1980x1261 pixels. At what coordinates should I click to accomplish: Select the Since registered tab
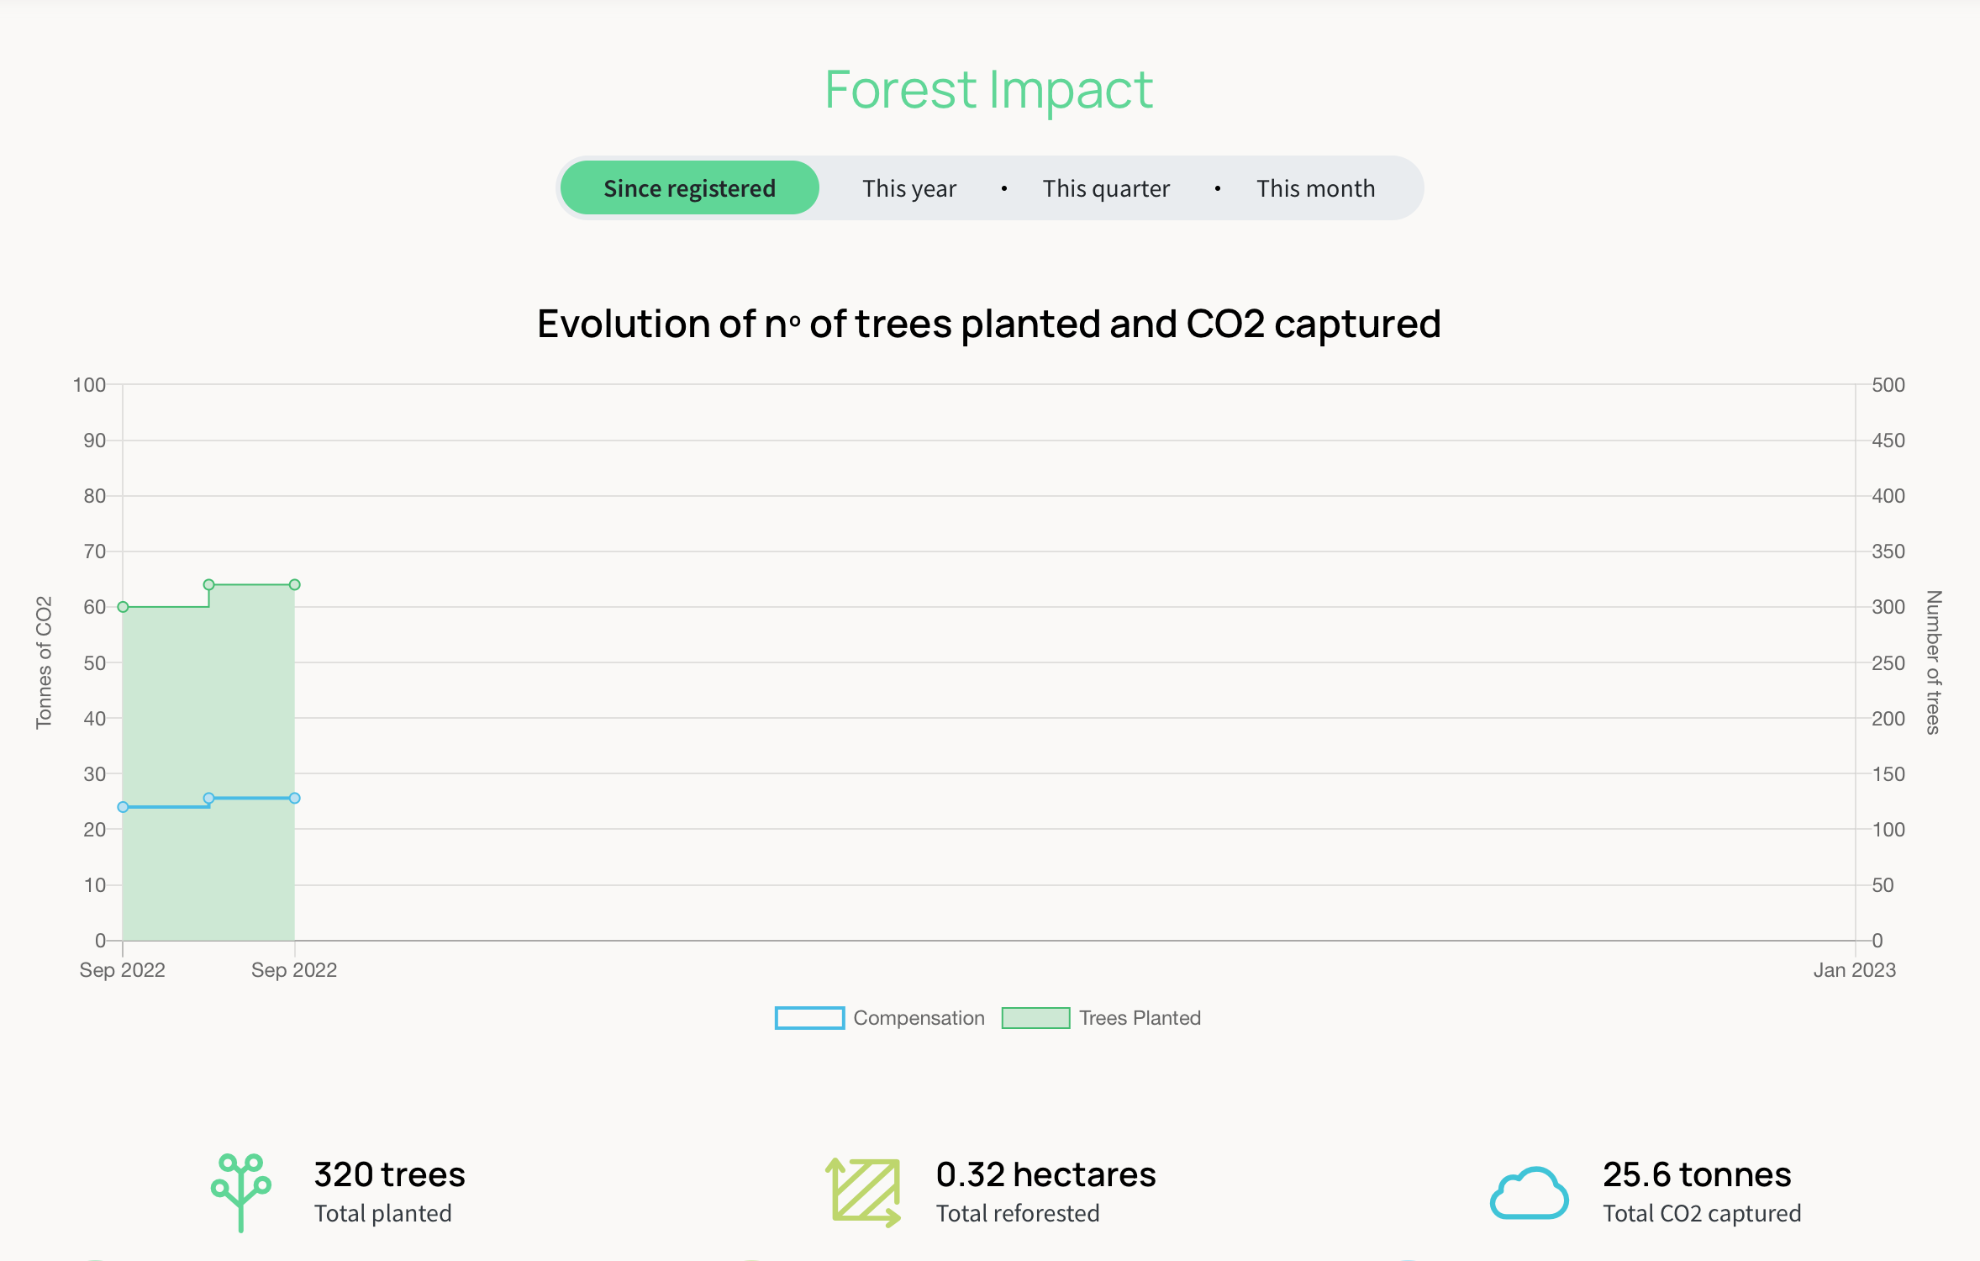[x=689, y=188]
